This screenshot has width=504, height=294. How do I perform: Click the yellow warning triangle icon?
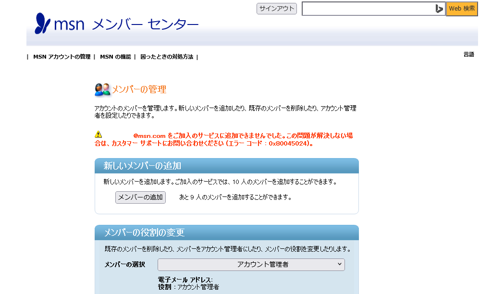[98, 135]
